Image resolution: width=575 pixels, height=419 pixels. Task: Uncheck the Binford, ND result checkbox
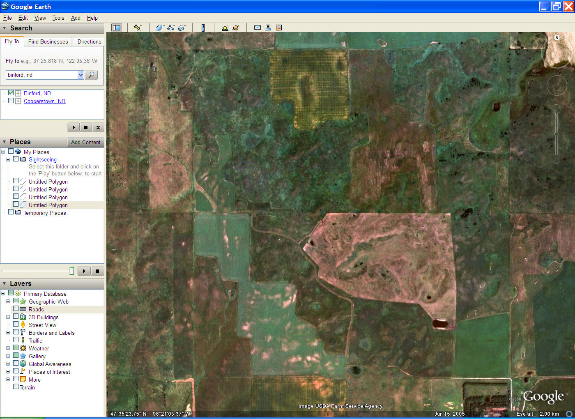(x=11, y=93)
